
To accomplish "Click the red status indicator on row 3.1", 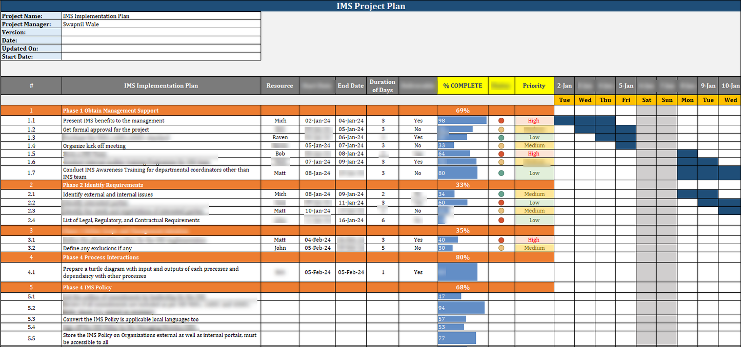I will click(501, 240).
